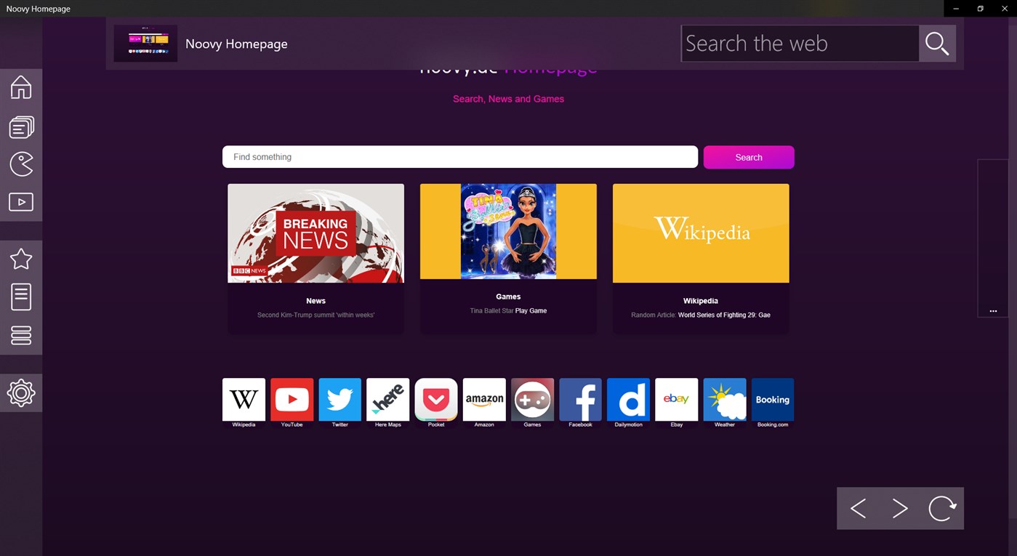1017x556 pixels.
Task: Open Settings with the gear icon
Action: coord(21,392)
